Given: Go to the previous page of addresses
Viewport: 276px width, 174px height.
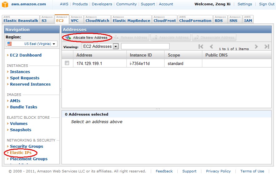Looking at the screenshot, I should (211, 47).
